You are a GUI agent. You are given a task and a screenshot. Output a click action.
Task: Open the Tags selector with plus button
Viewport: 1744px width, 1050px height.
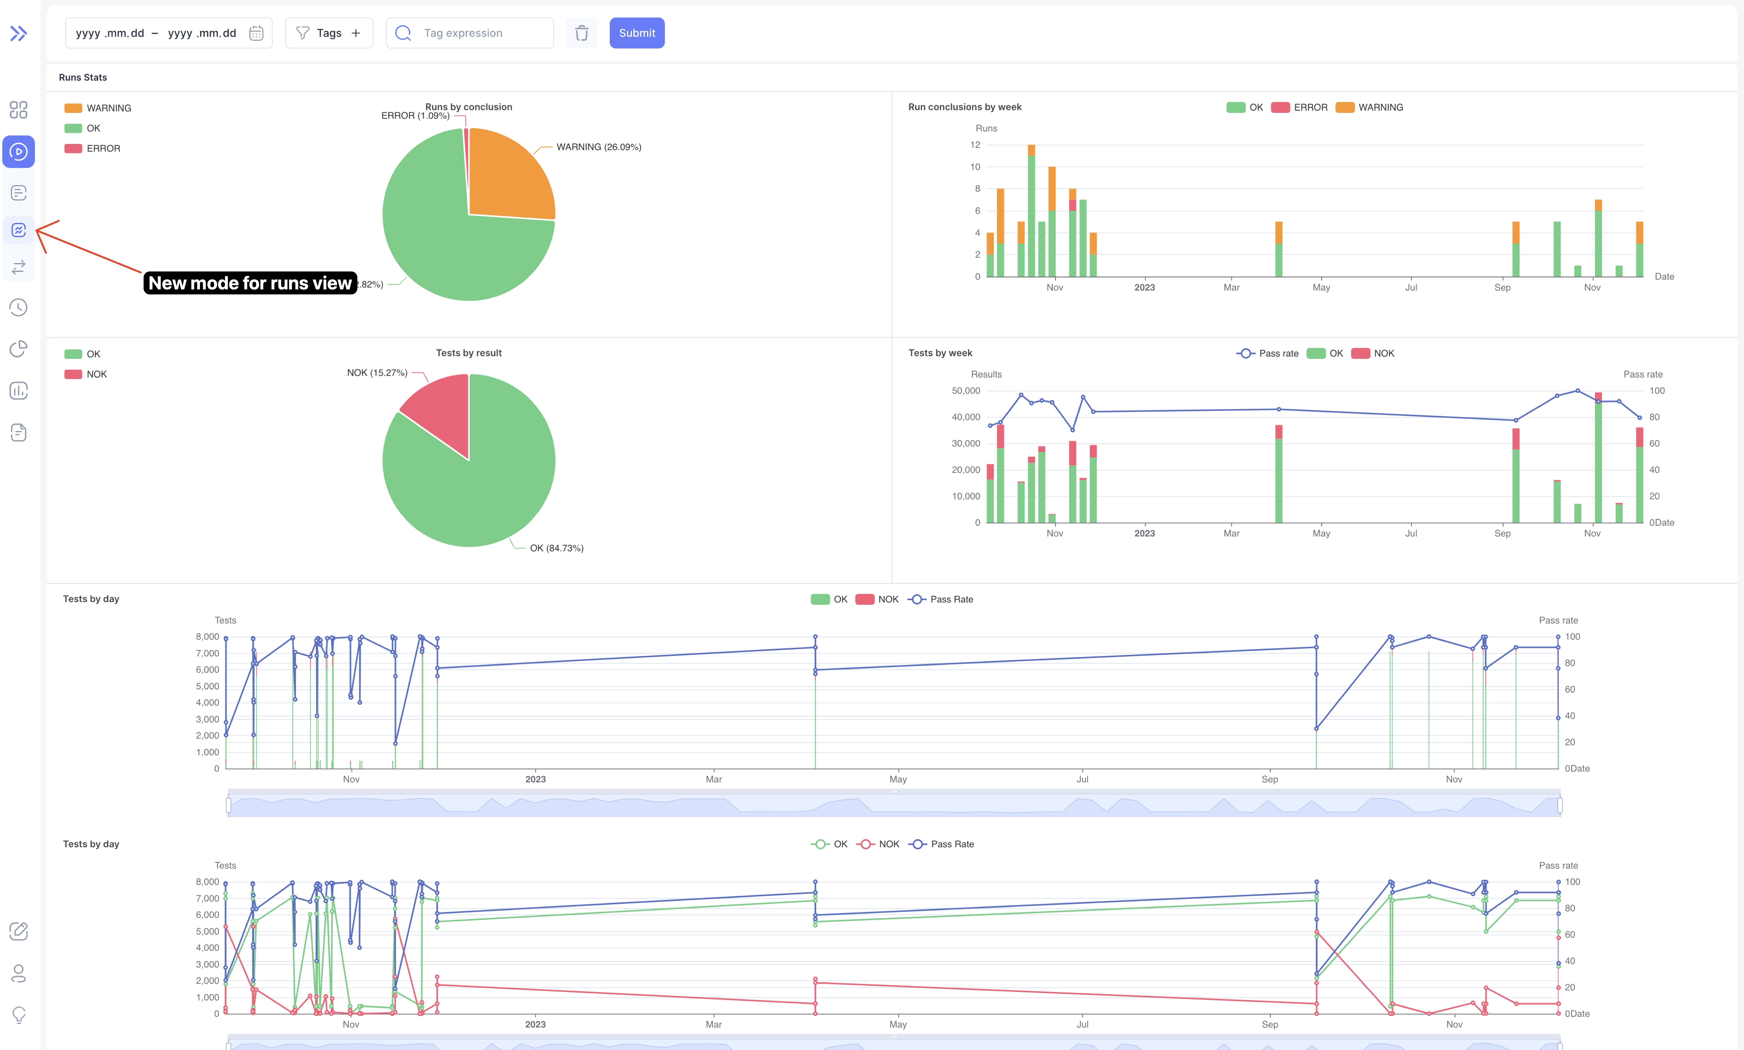coord(356,32)
